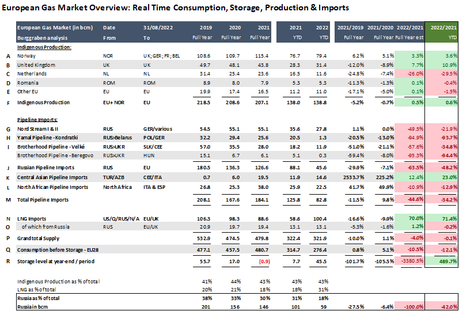Click the Central Asian Pipeline Imports label
459x311 pixels.
point(52,177)
